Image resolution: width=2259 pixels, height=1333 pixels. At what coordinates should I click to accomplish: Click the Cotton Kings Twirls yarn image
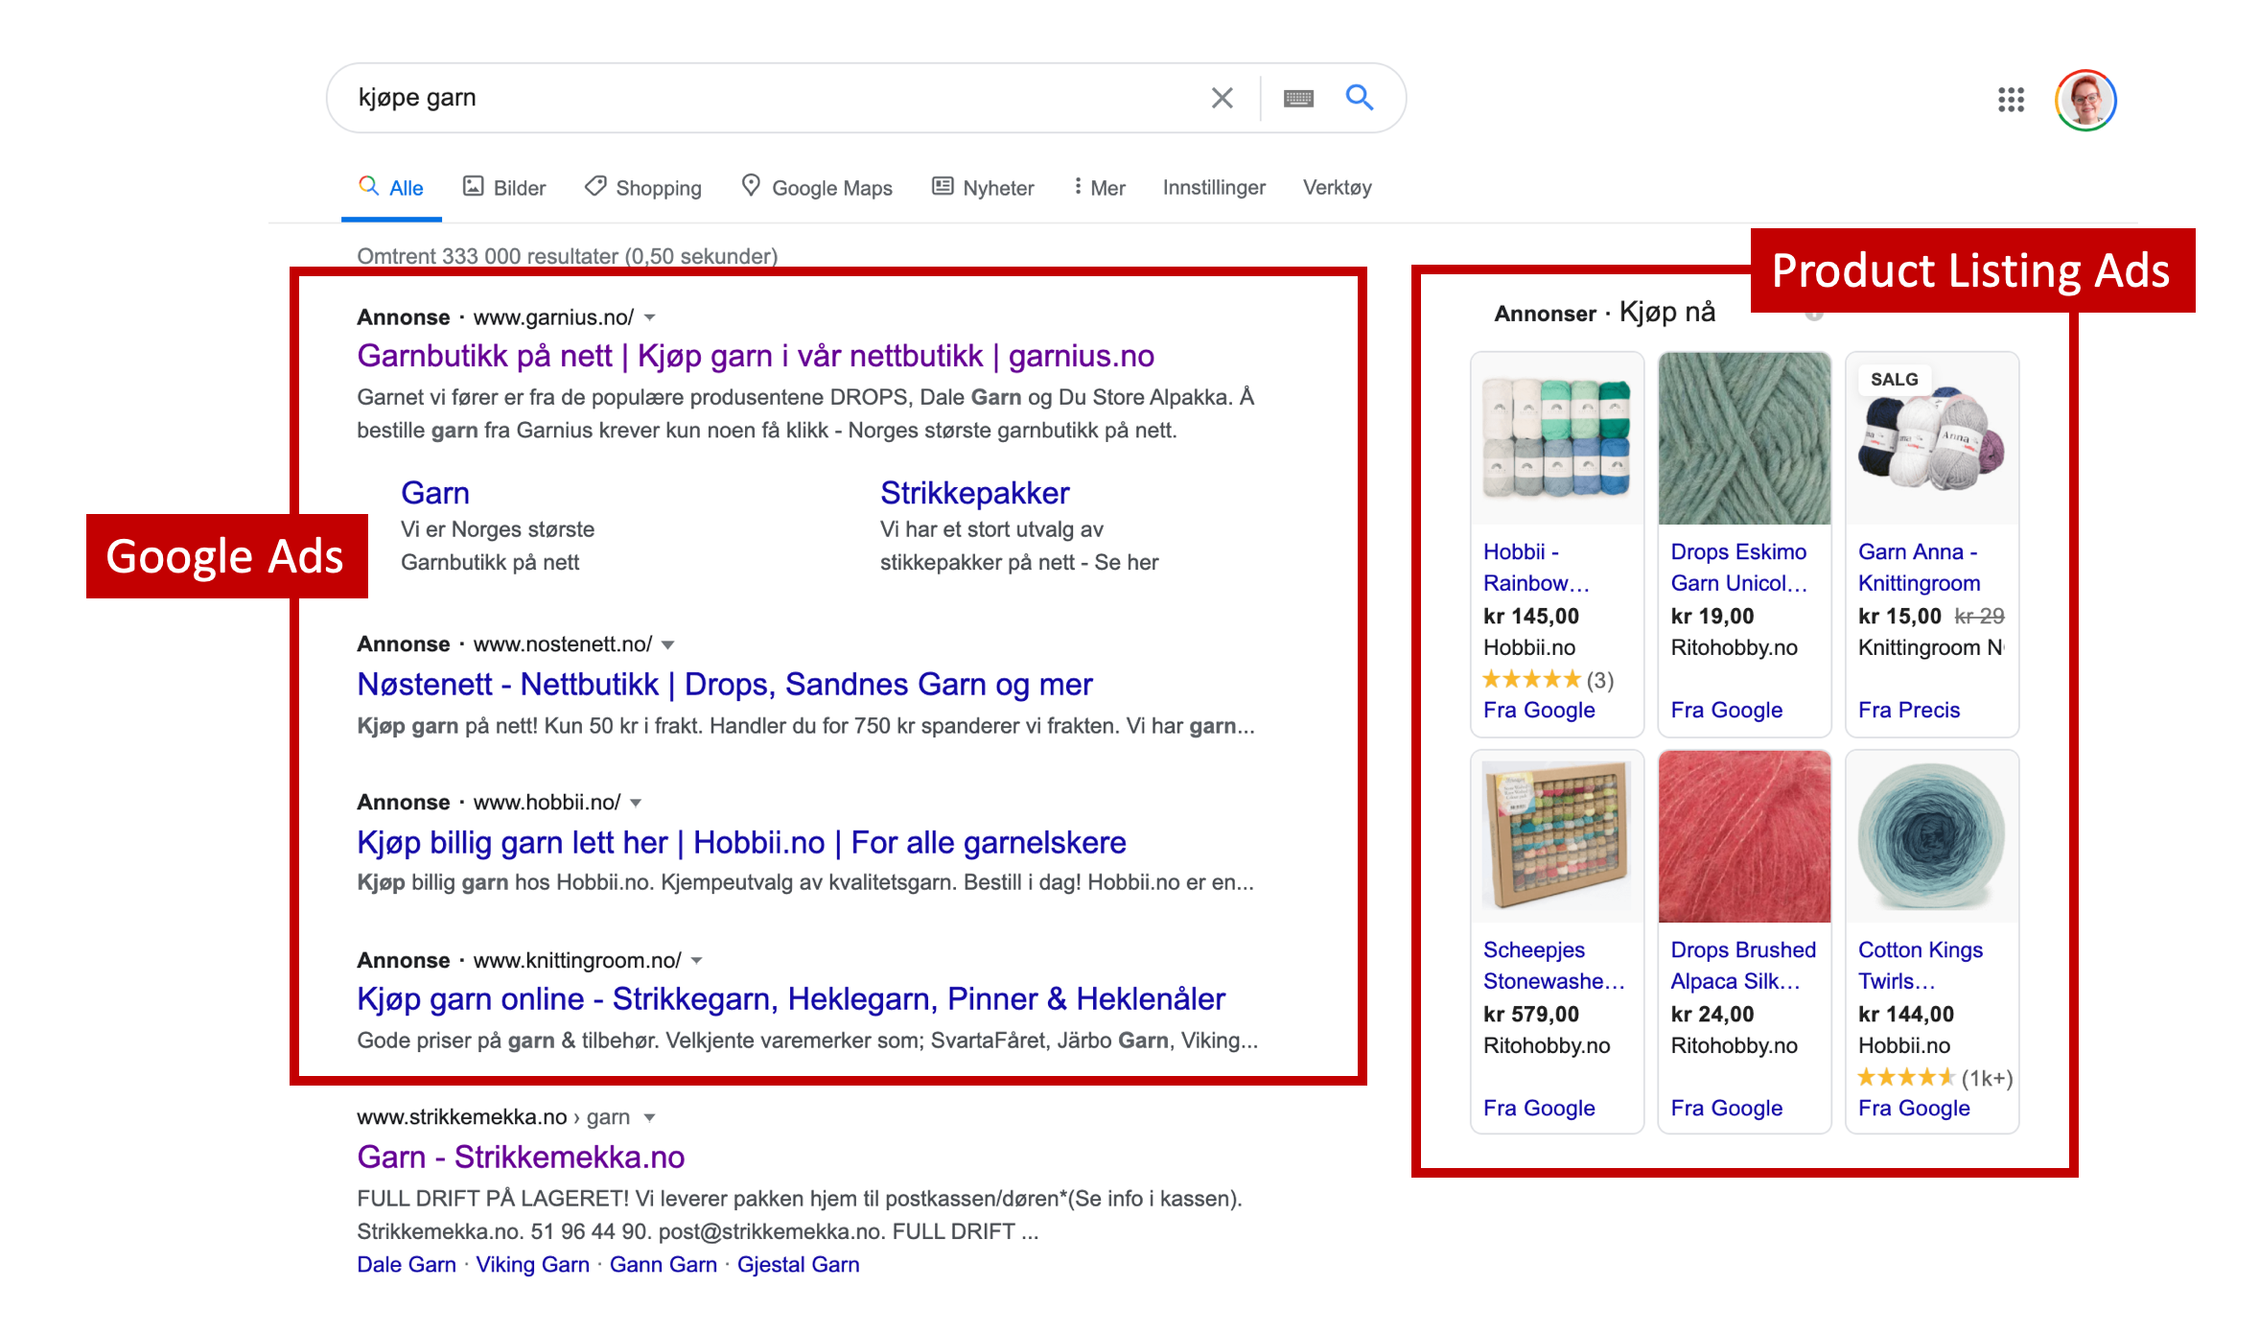[x=1932, y=836]
